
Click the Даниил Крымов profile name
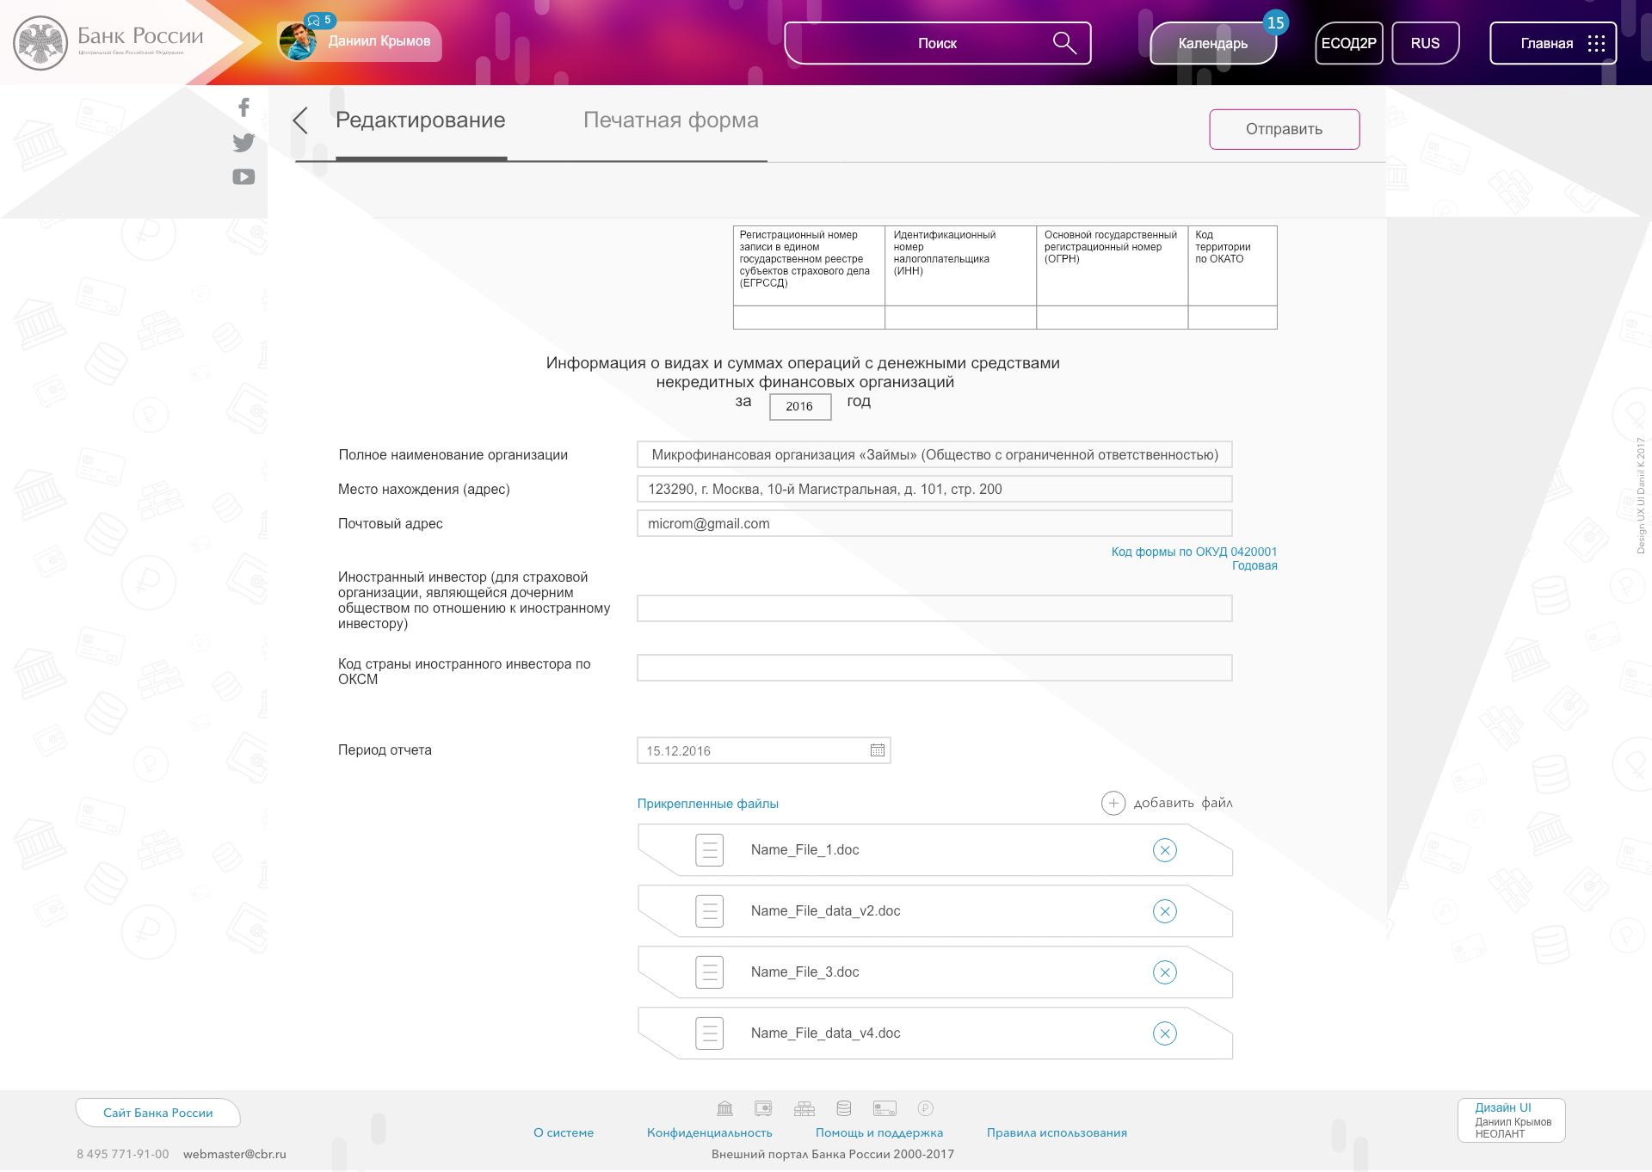point(379,41)
